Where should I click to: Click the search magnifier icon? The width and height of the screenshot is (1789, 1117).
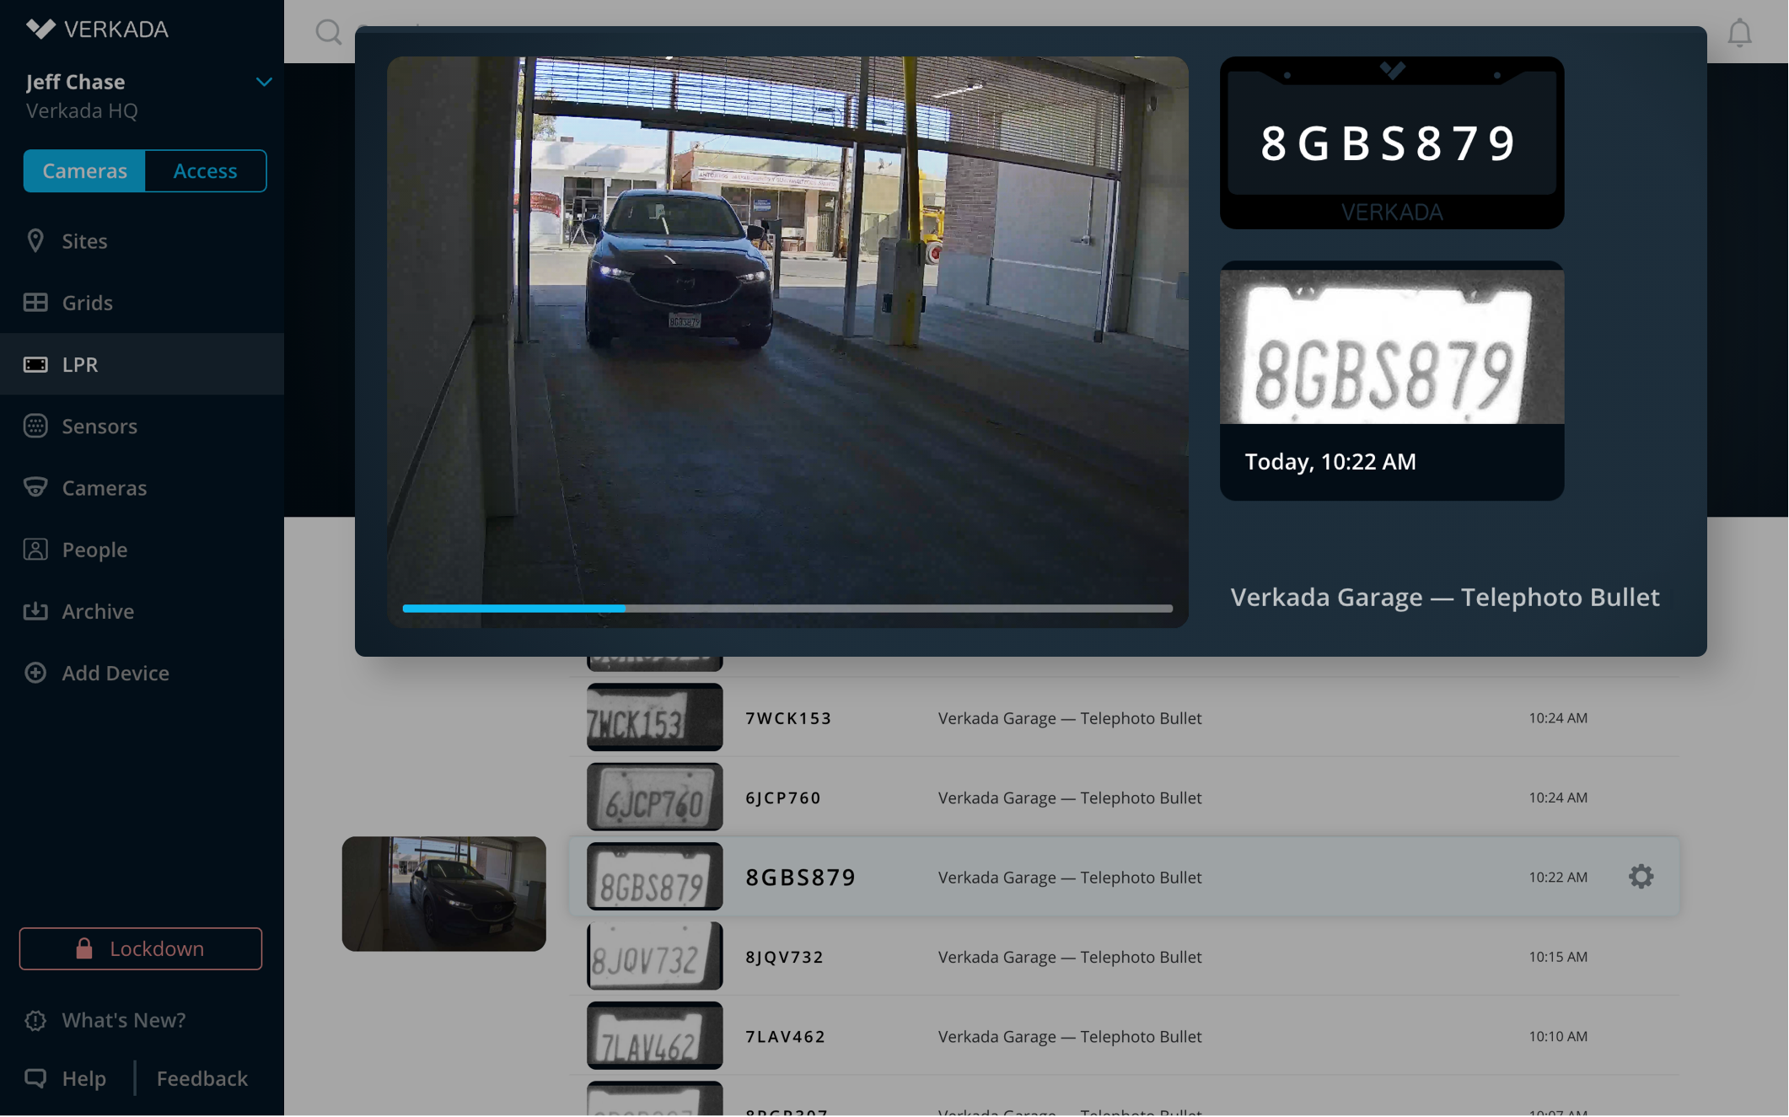click(328, 32)
